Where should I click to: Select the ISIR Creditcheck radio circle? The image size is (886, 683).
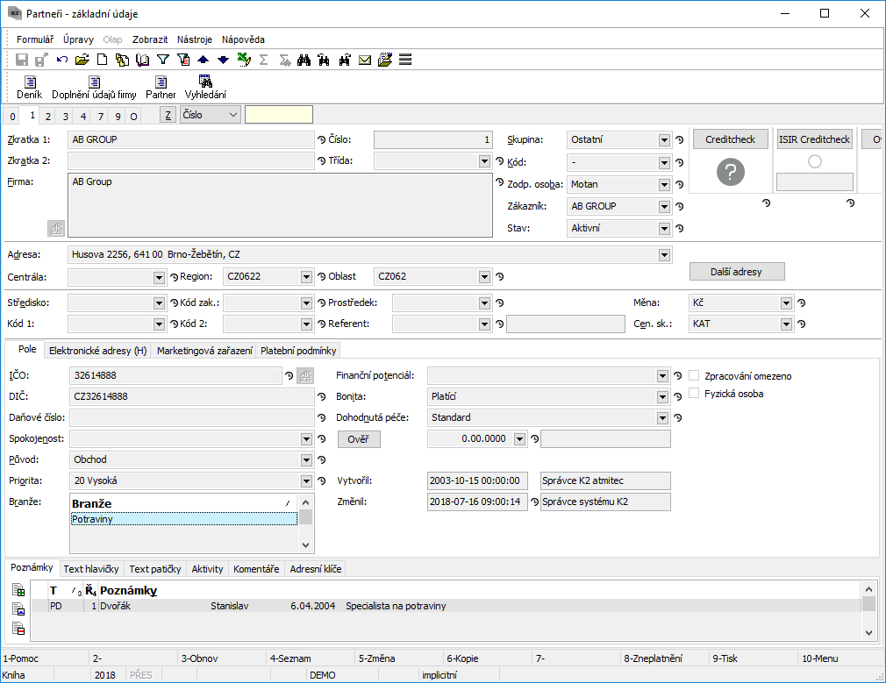click(x=815, y=161)
